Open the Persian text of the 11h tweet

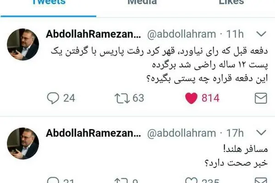click(159, 65)
